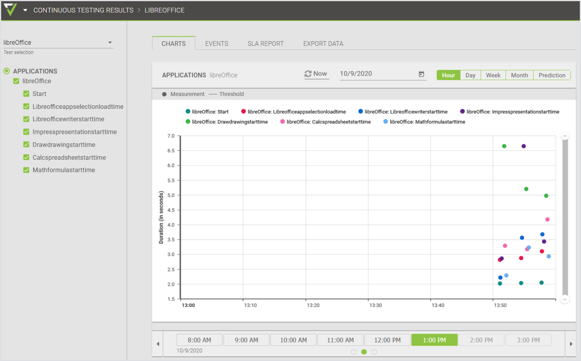Select the 12:00 PM hour button
Viewport: 581px width, 361px height.
coord(387,340)
